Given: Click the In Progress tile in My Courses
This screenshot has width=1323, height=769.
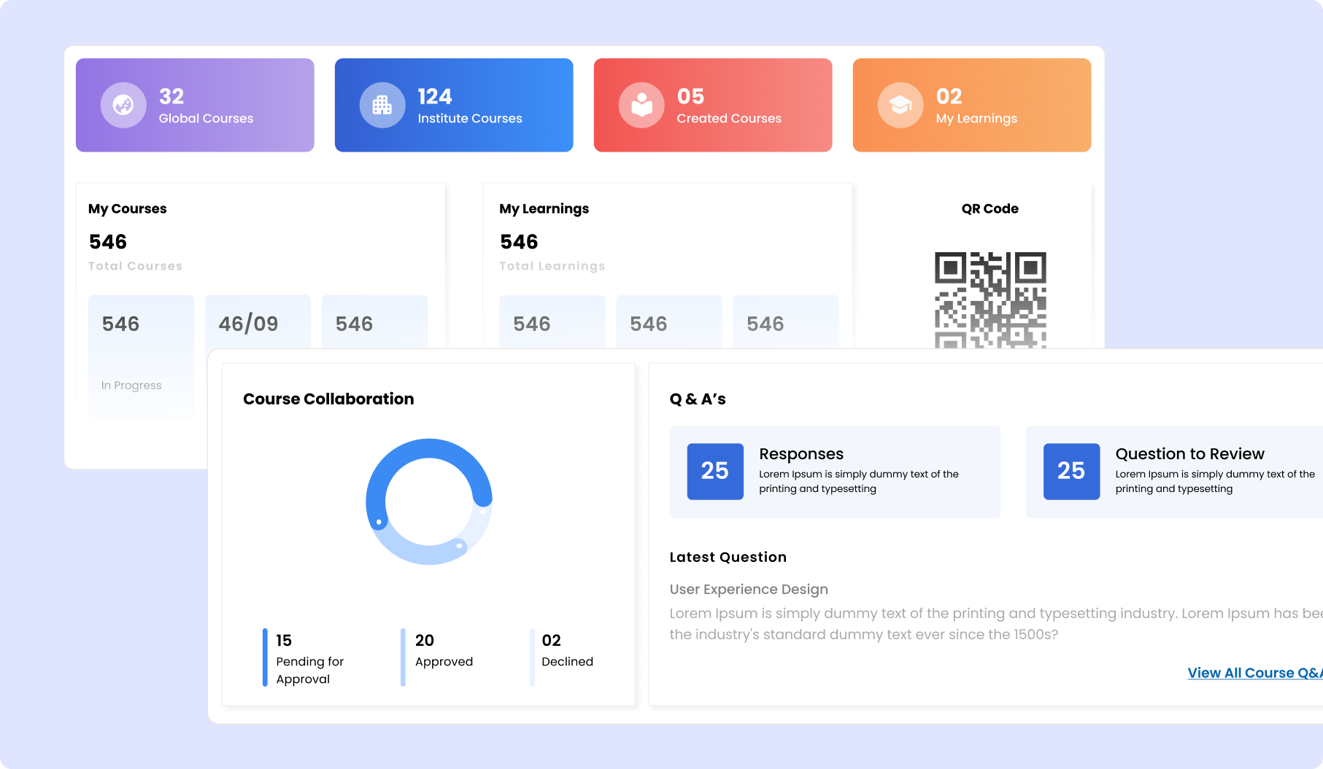Looking at the screenshot, I should point(141,356).
